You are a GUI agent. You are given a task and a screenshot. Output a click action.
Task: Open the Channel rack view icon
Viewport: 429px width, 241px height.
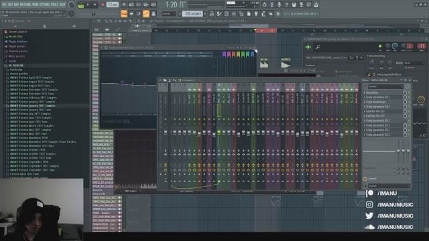coord(227,13)
